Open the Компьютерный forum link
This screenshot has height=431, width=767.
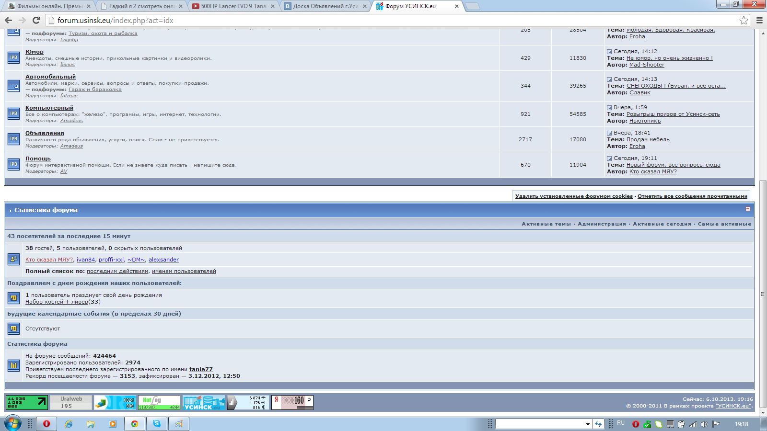click(x=49, y=108)
